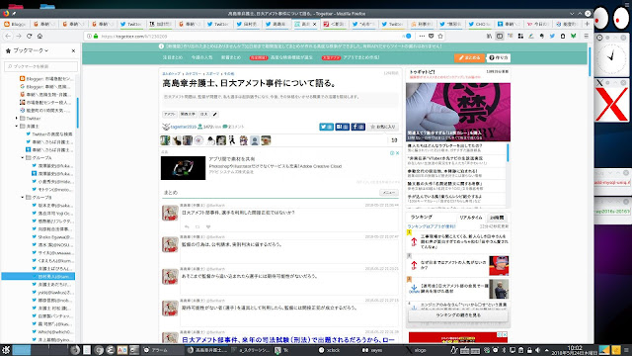Click the 日大 tag
Viewport: 632px width, 356px height.
[204, 115]
